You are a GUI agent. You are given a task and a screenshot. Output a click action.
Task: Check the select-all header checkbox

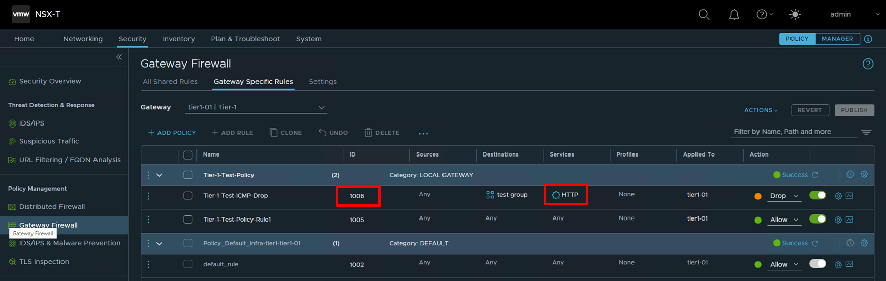click(188, 155)
